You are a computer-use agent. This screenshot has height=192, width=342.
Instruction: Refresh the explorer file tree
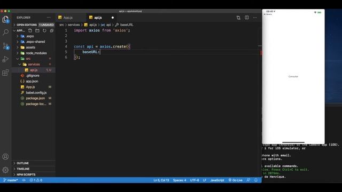(44, 31)
